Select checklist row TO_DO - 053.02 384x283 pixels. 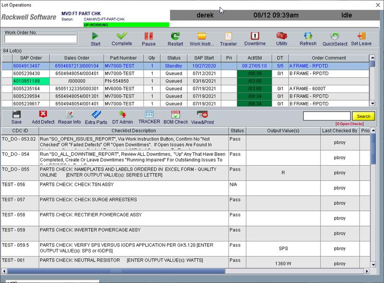tap(185, 143)
